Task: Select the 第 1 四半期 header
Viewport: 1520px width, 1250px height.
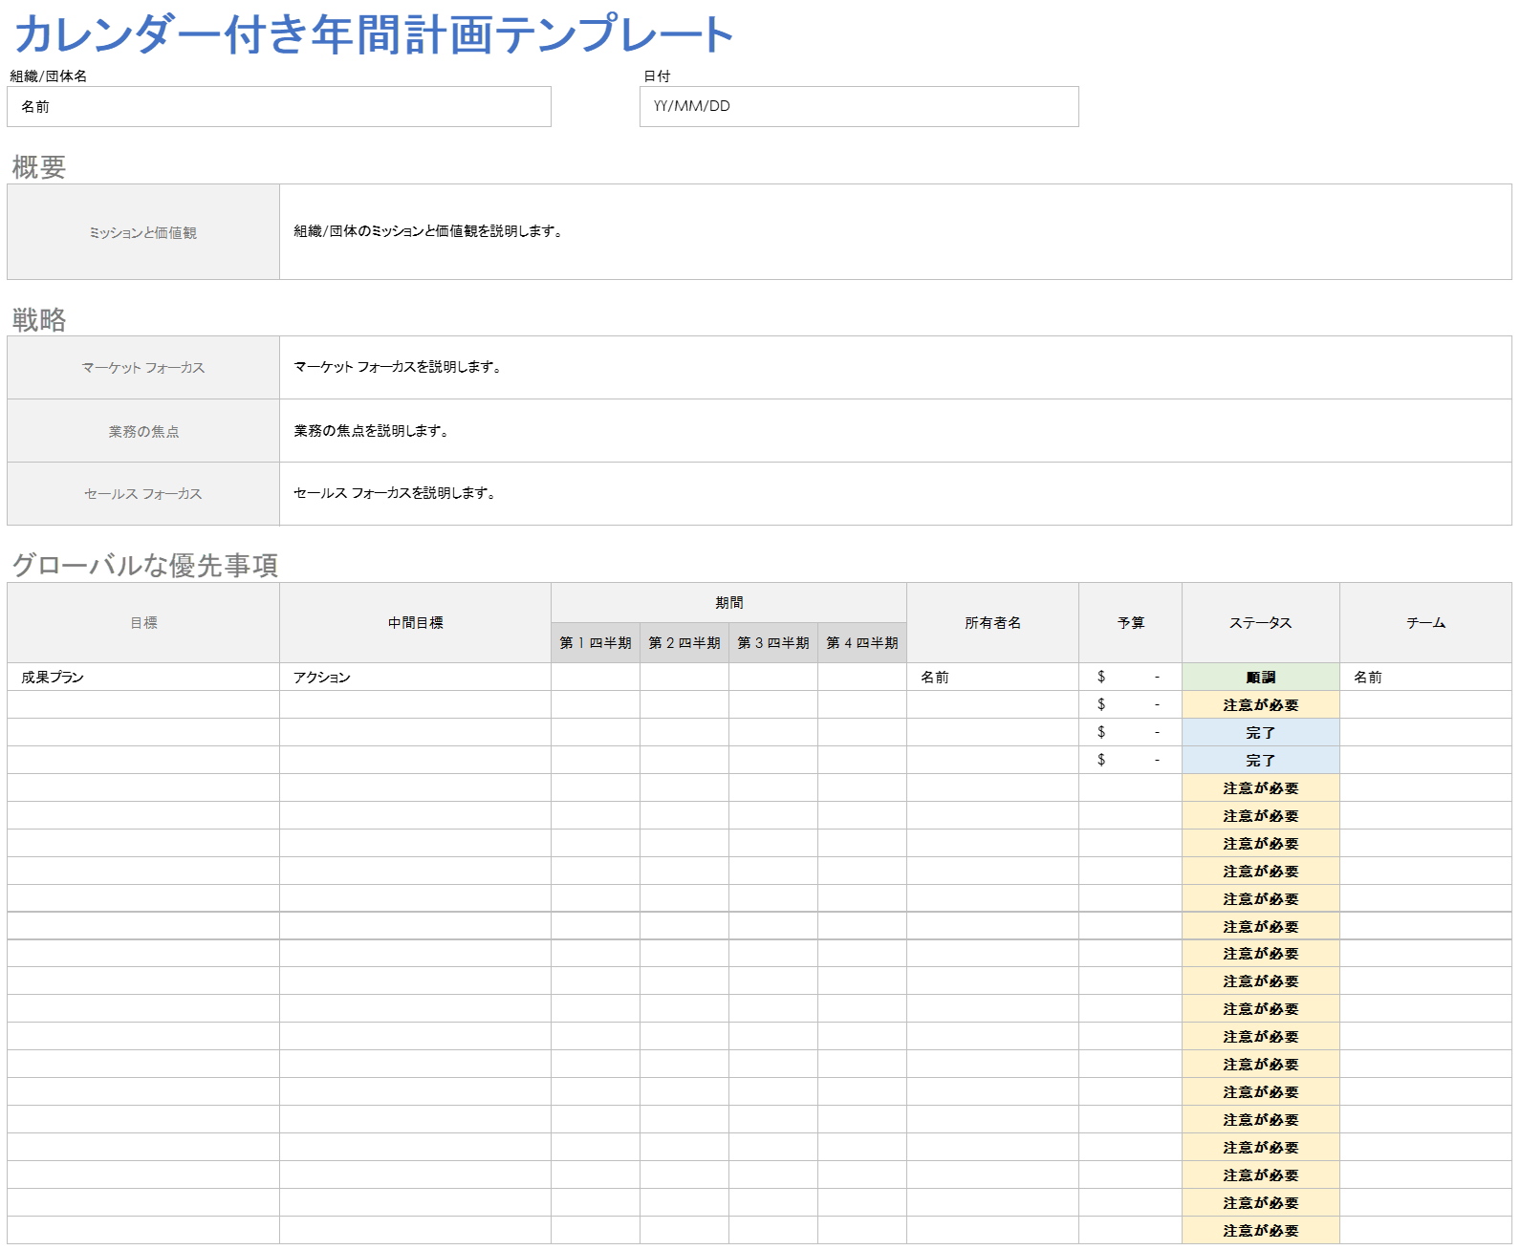Action: coord(596,643)
